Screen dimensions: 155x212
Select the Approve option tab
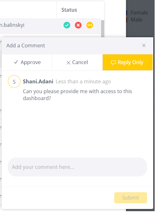[27, 62]
